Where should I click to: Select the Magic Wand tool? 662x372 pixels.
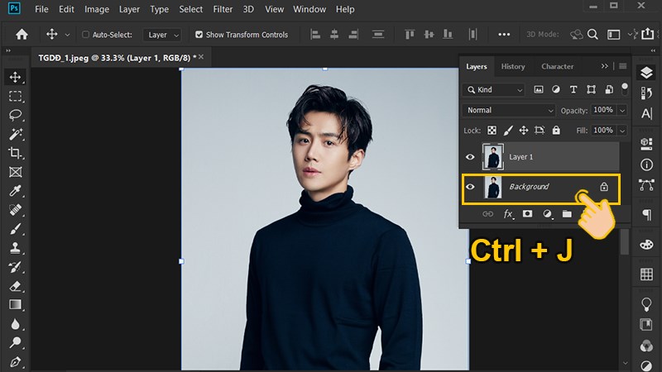click(15, 134)
